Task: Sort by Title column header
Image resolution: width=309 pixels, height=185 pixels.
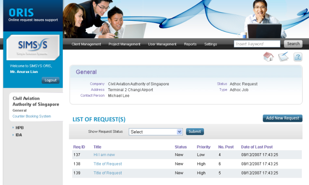Action: [97, 147]
